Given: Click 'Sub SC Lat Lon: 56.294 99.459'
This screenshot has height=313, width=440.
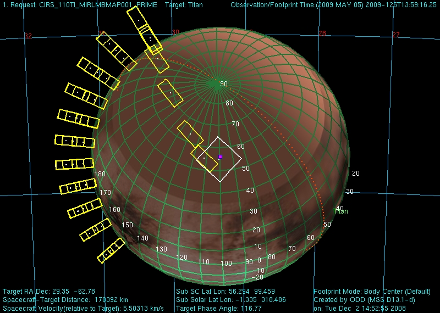Looking at the screenshot, I should click(226, 292).
